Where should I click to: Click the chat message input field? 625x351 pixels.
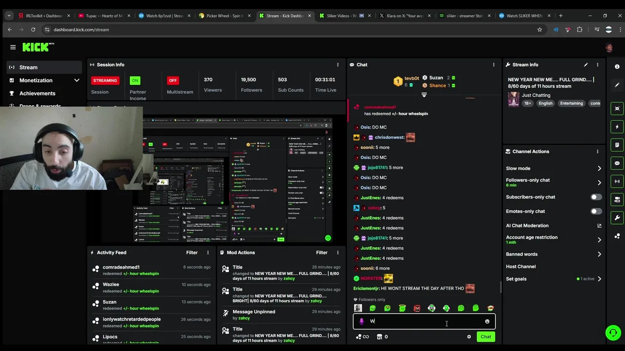[x=424, y=321]
